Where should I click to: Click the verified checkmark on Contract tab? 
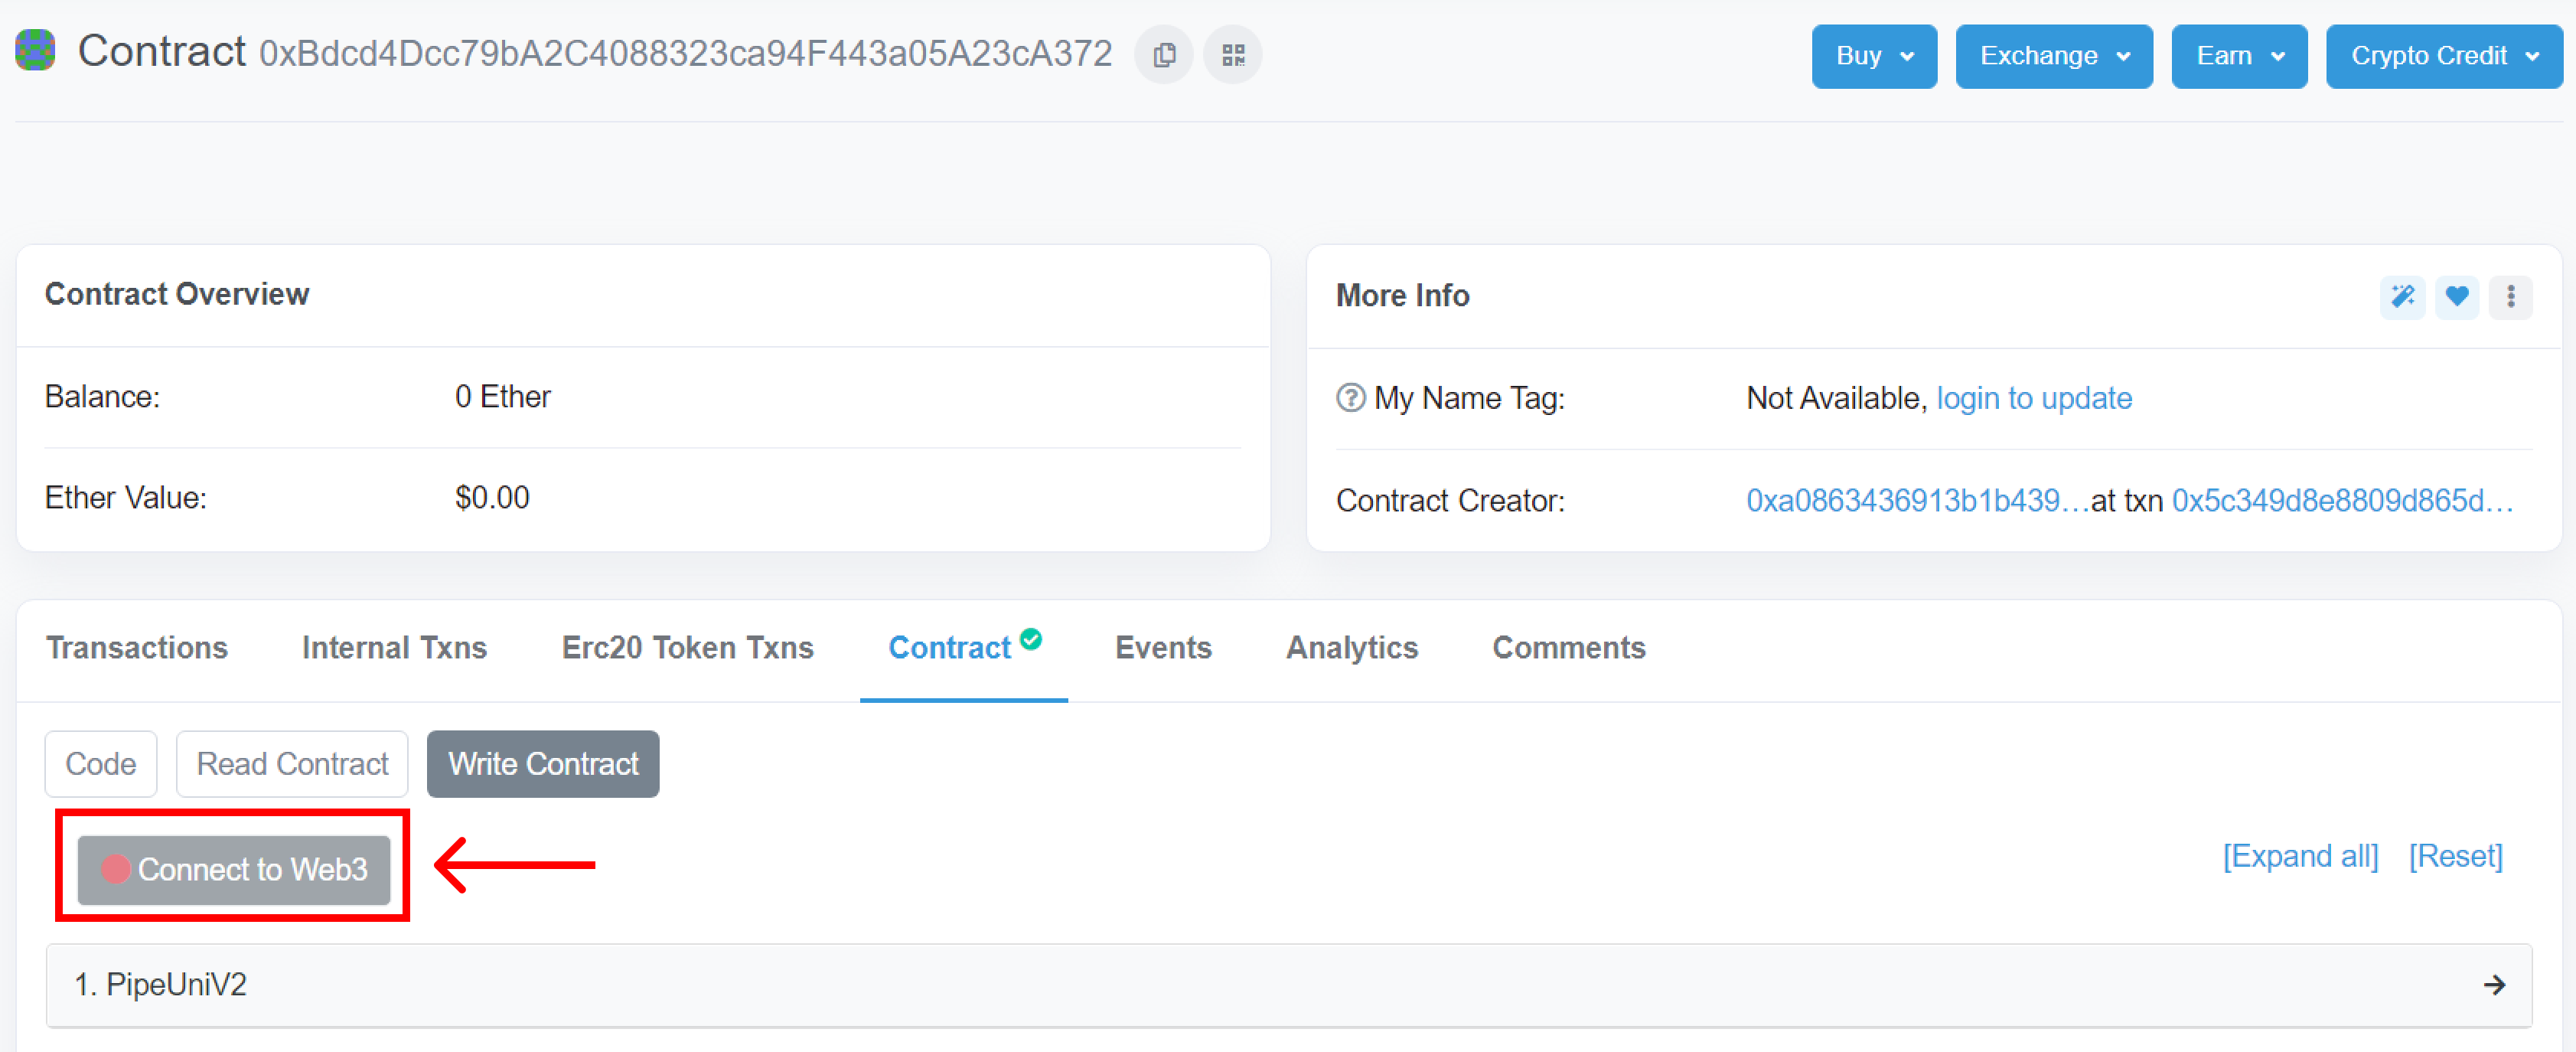1032,639
